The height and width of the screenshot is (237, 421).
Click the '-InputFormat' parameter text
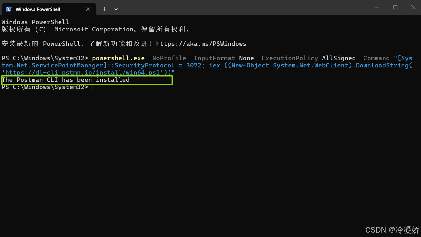pyautogui.click(x=212, y=58)
